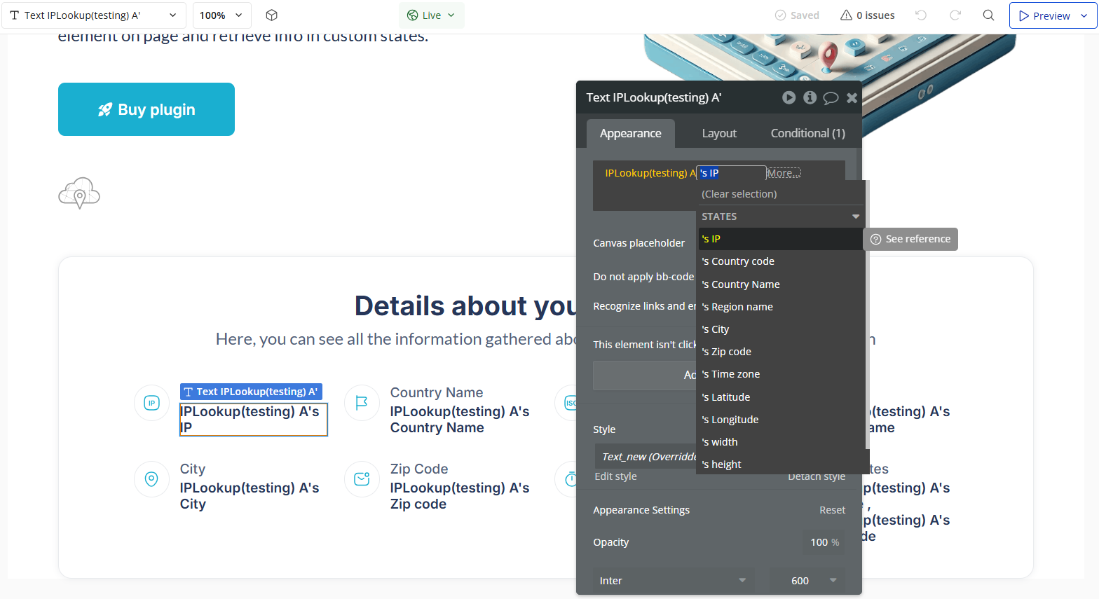Click the Buy plugin button

click(x=146, y=109)
